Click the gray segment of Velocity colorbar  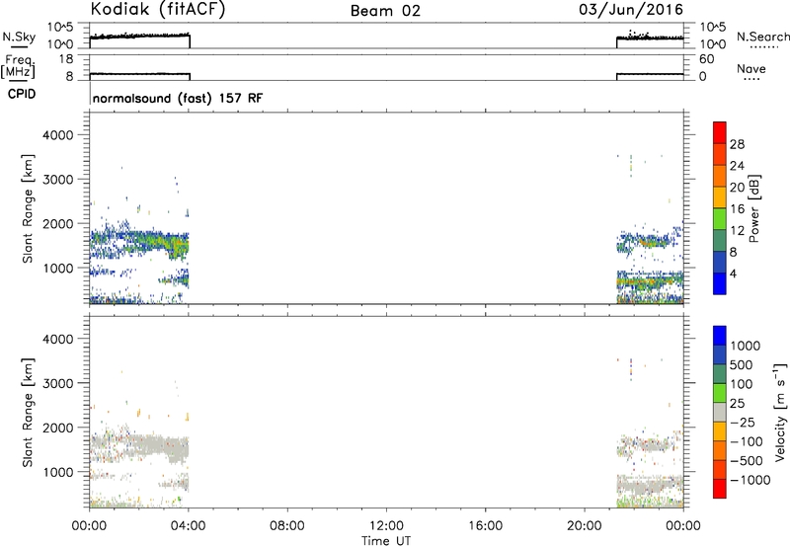click(720, 412)
